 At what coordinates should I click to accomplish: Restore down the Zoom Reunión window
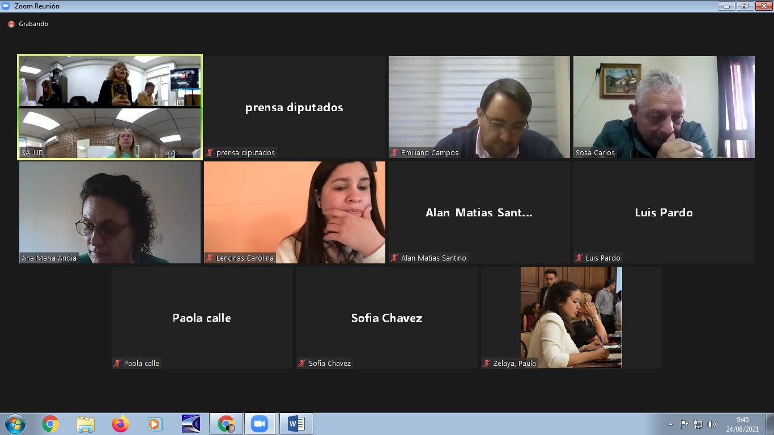(745, 6)
